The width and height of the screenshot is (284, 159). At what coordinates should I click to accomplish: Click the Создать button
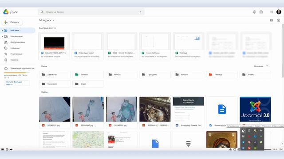pos(12,22)
